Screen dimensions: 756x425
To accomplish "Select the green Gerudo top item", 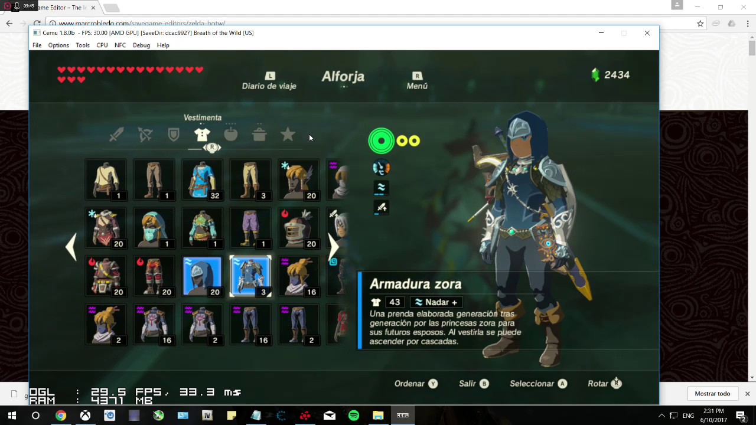I will click(x=202, y=228).
